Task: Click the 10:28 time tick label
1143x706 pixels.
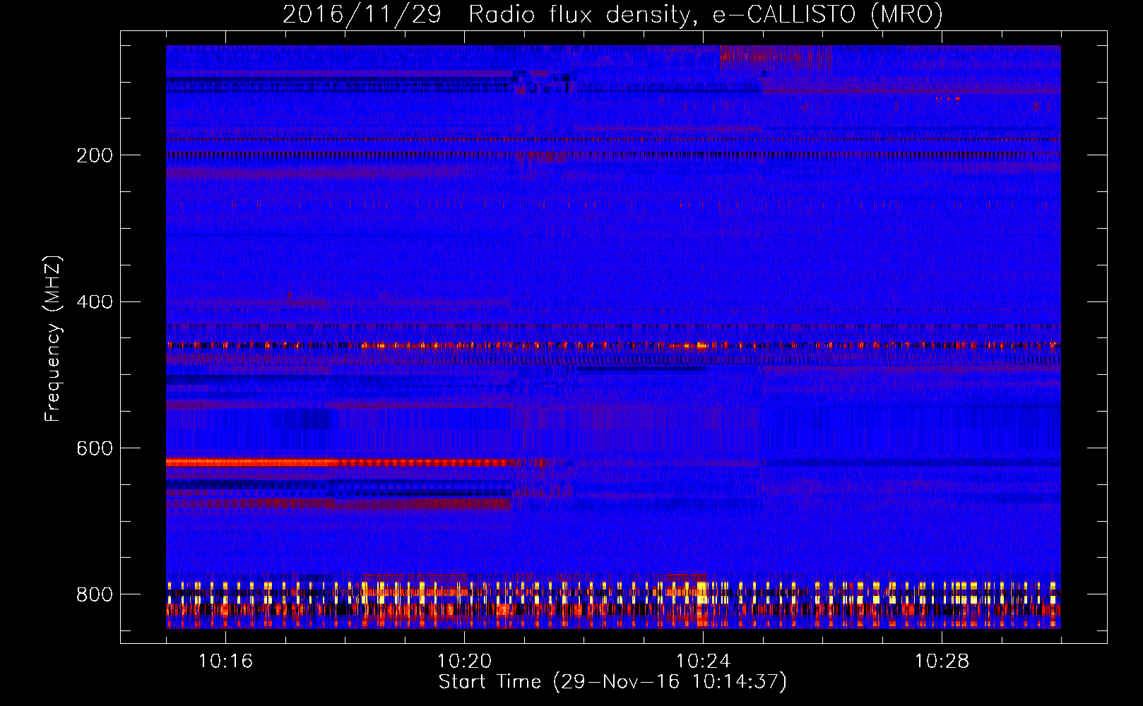Action: click(942, 662)
